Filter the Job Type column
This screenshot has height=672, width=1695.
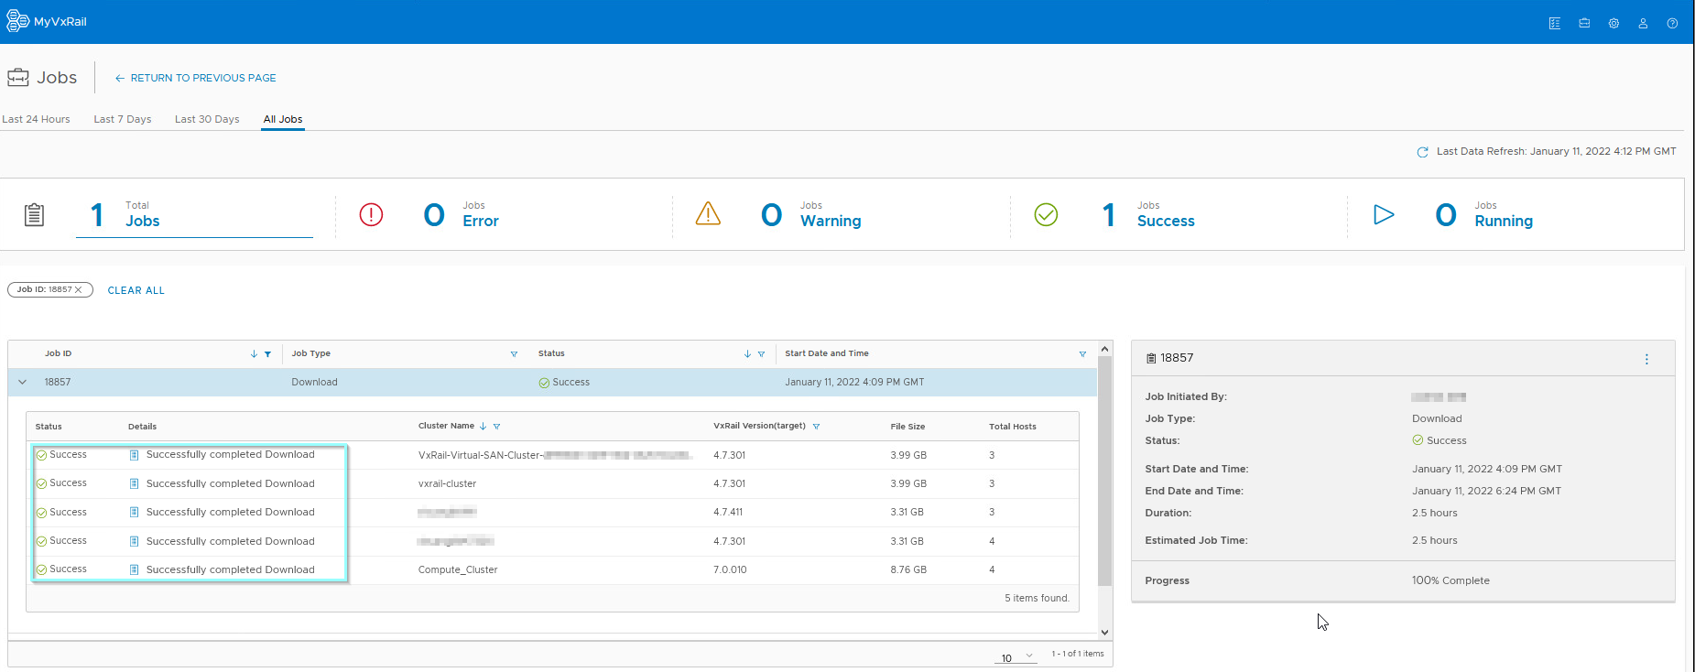tap(514, 353)
